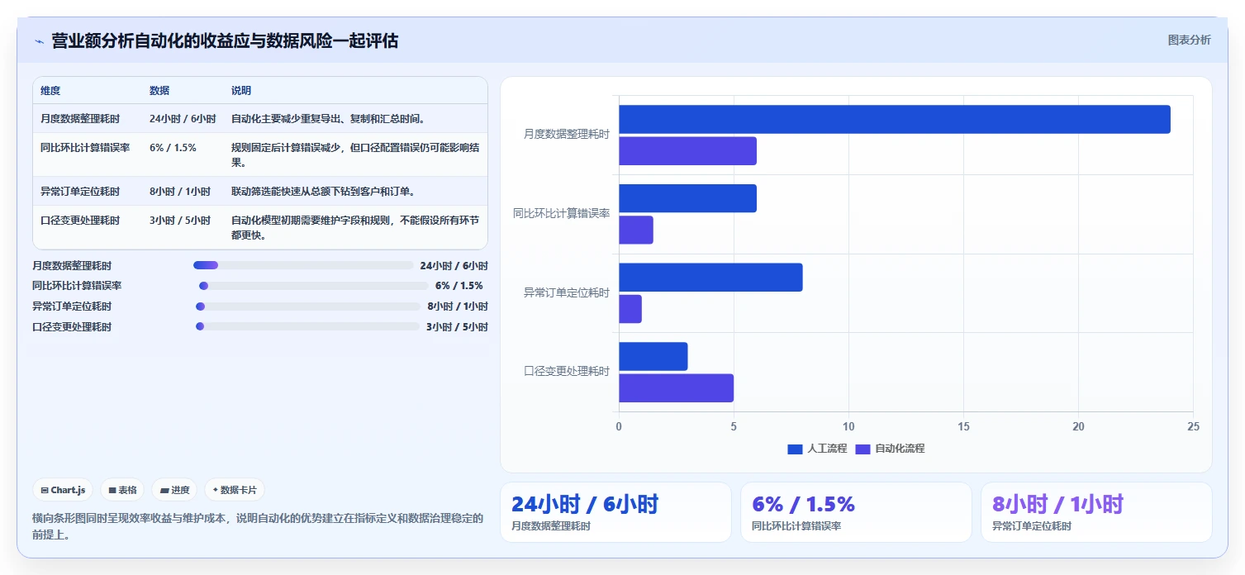This screenshot has width=1245, height=575.
Task: Click the 同比环比计算错误率 progress bar
Action: click(x=313, y=286)
